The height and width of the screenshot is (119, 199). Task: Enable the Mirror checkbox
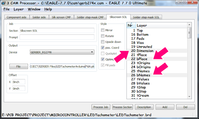click(x=102, y=30)
